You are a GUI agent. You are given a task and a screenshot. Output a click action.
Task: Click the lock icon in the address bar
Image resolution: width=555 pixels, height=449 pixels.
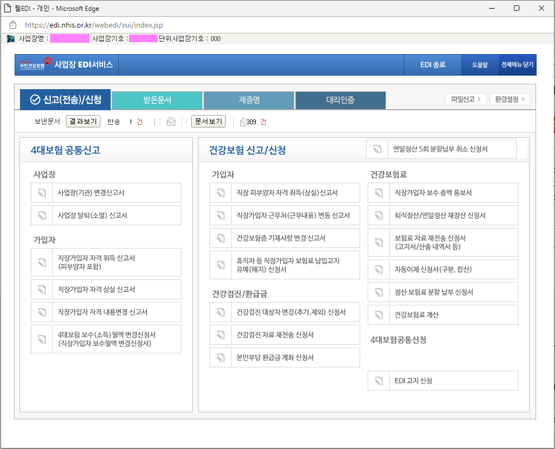(x=13, y=25)
